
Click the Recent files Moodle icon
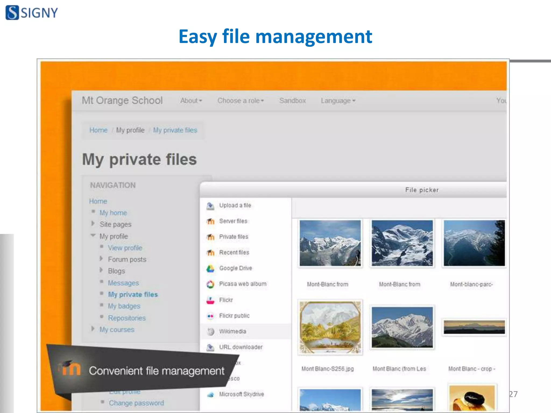pos(210,253)
